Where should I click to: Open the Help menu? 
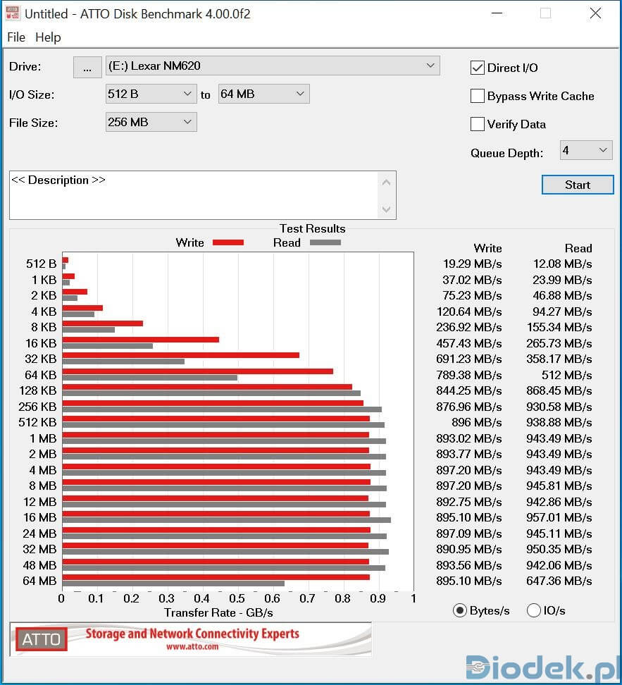(48, 37)
